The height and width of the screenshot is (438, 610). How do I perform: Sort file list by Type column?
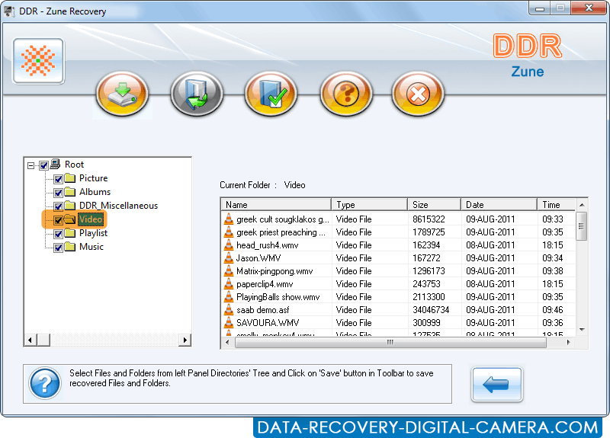pos(369,204)
